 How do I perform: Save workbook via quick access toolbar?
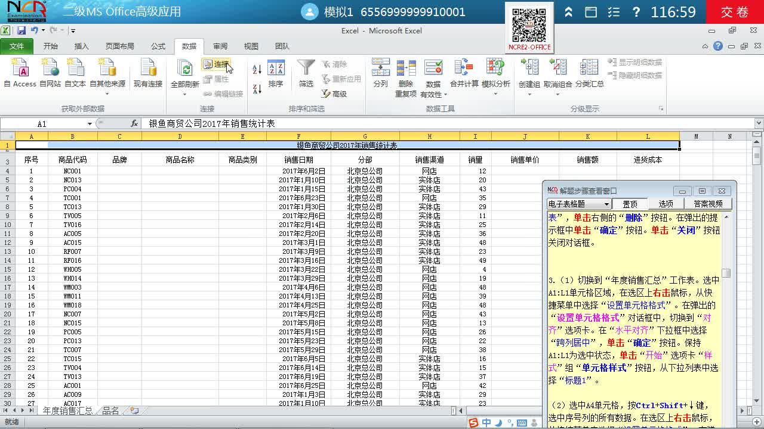(x=21, y=30)
